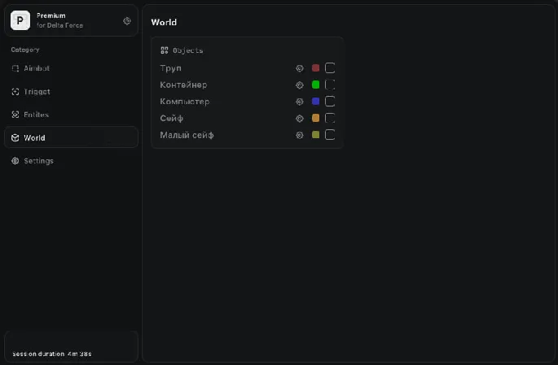Open settings gear for Малый сейф row
Viewport: 558px width, 365px height.
click(x=300, y=135)
